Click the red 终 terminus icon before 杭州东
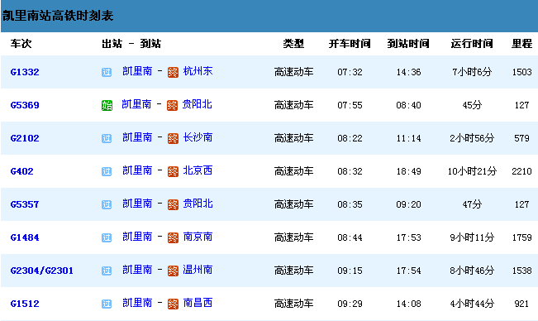The image size is (538, 321). (173, 72)
